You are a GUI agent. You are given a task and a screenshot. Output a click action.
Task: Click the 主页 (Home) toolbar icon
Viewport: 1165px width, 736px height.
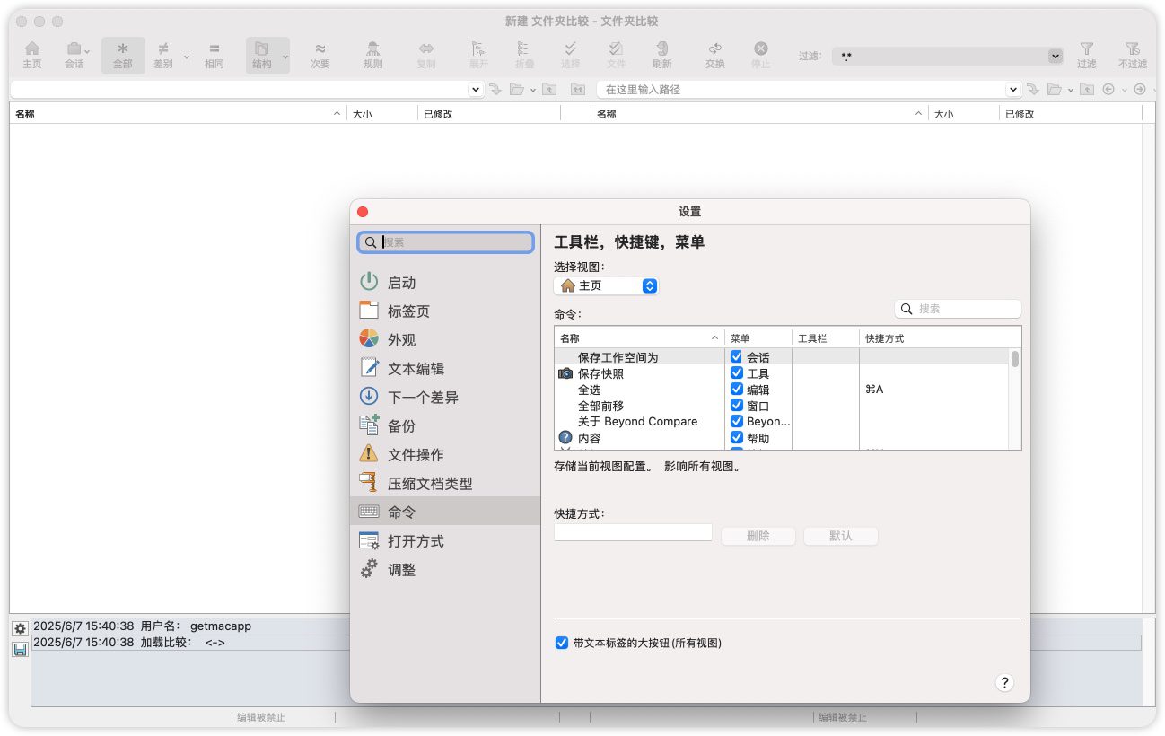pyautogui.click(x=32, y=55)
